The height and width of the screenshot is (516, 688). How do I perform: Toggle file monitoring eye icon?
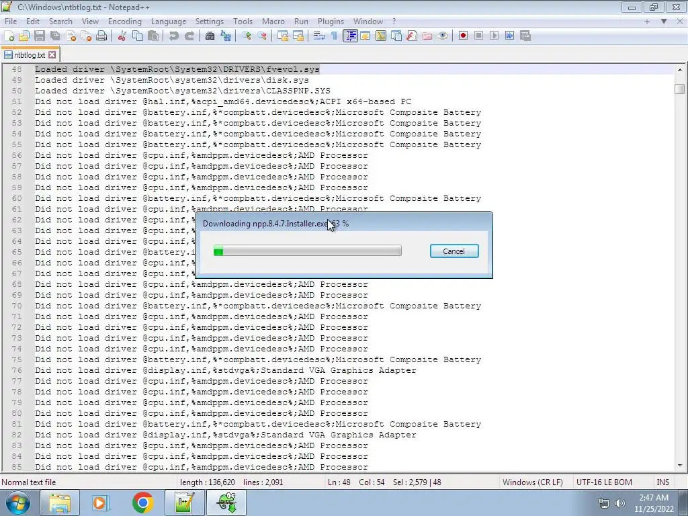pos(443,36)
